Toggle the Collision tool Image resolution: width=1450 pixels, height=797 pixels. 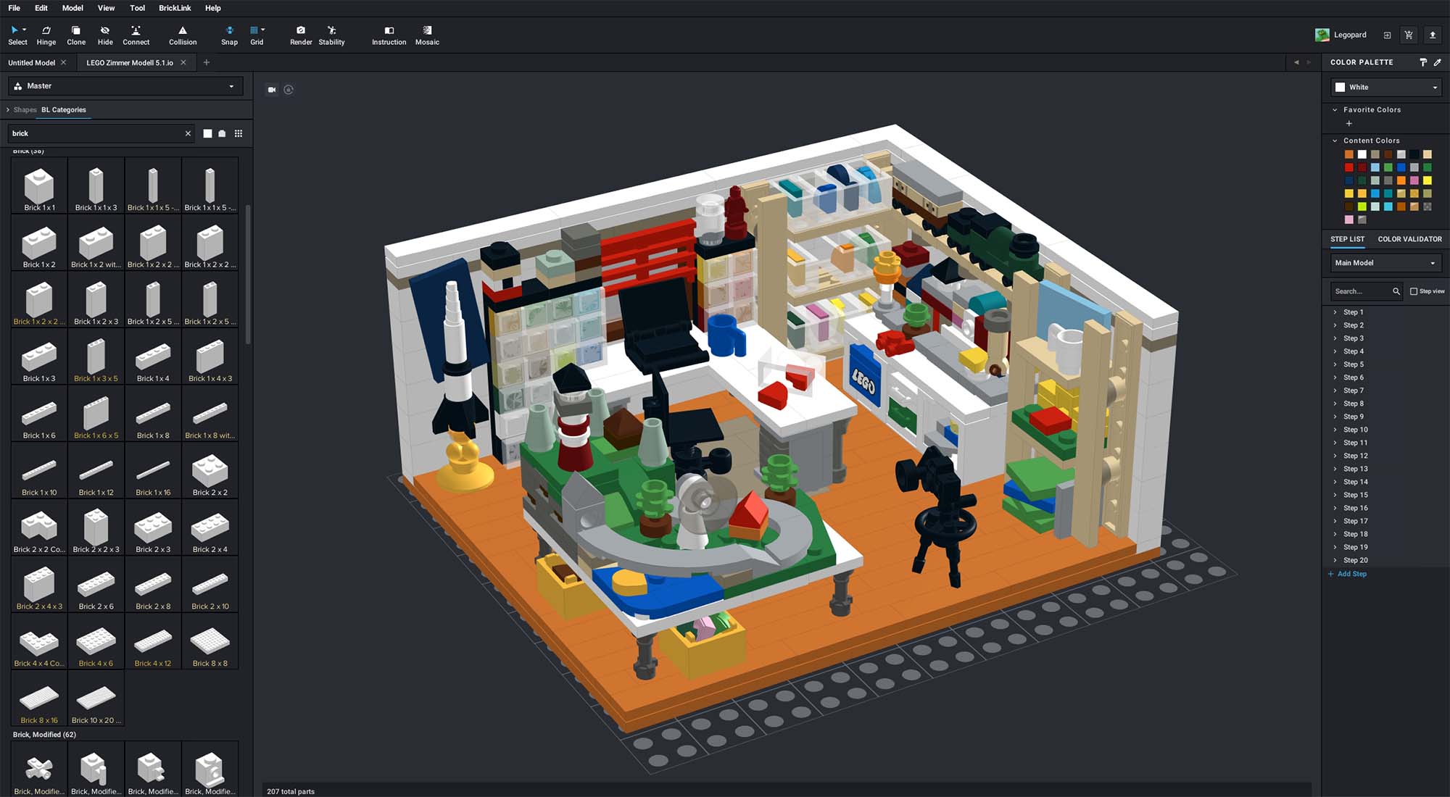pos(183,35)
